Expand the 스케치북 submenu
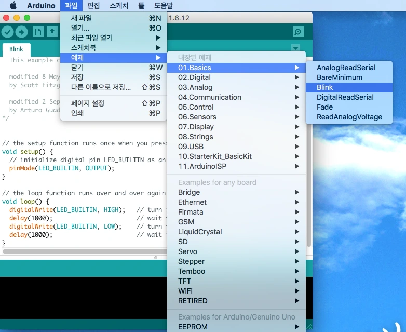This screenshot has height=332, width=406. pos(114,48)
